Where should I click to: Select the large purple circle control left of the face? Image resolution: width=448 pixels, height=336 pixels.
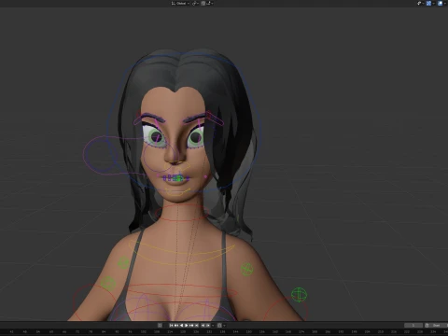pos(100,154)
